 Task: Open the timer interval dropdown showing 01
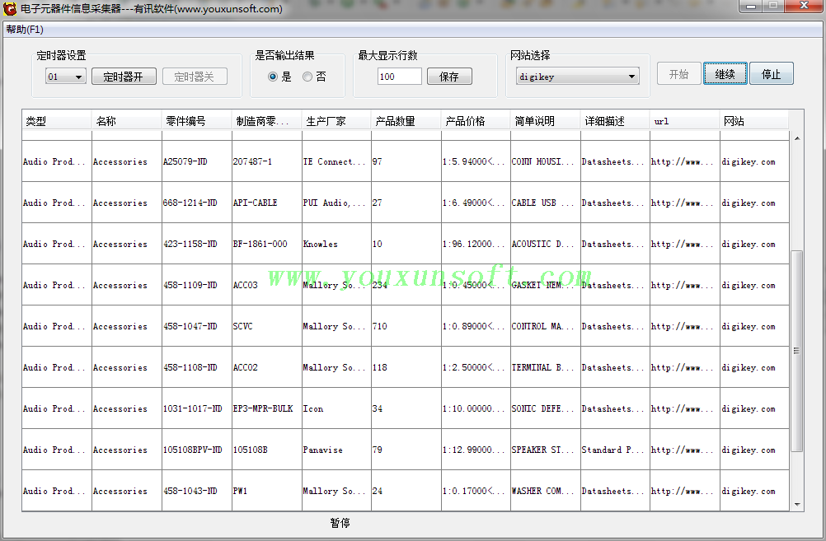coord(65,77)
